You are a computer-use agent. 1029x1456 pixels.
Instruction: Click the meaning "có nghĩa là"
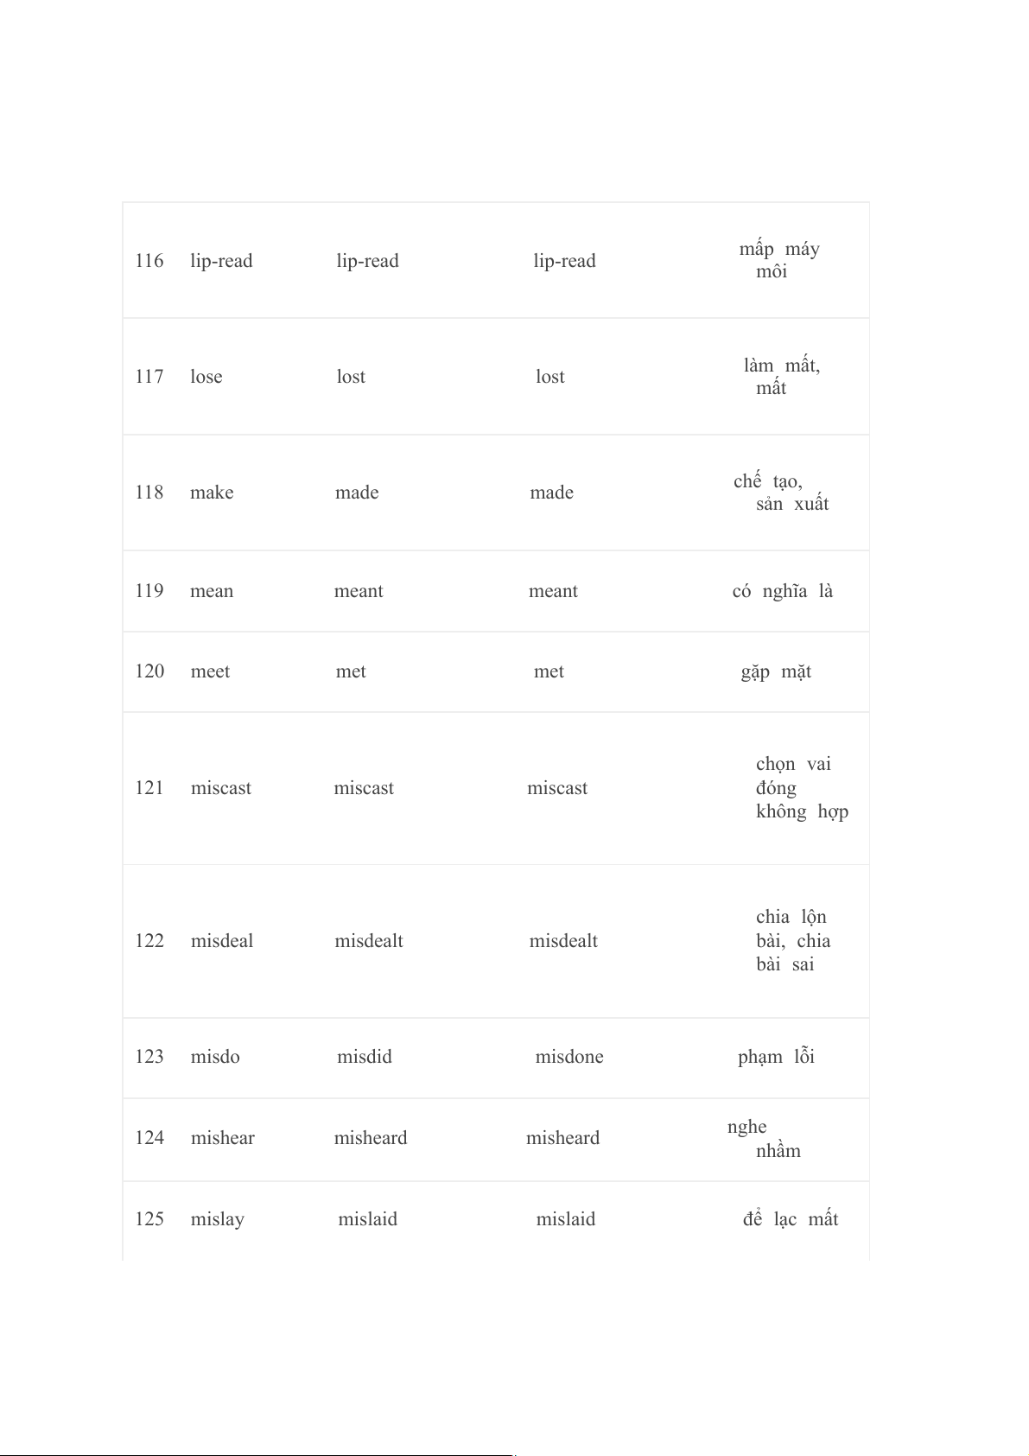(782, 591)
